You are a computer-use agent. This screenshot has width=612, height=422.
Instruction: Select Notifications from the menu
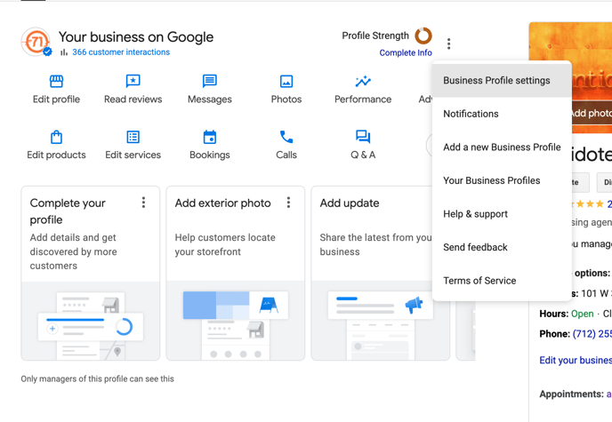(471, 114)
